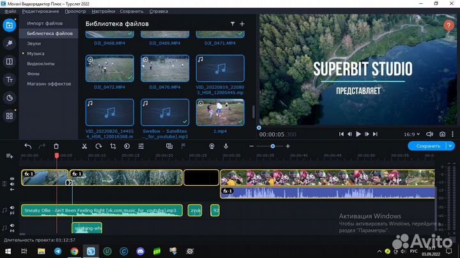Open Магазин эффектов link
Viewport: 460px width, 258px height.
tap(49, 84)
